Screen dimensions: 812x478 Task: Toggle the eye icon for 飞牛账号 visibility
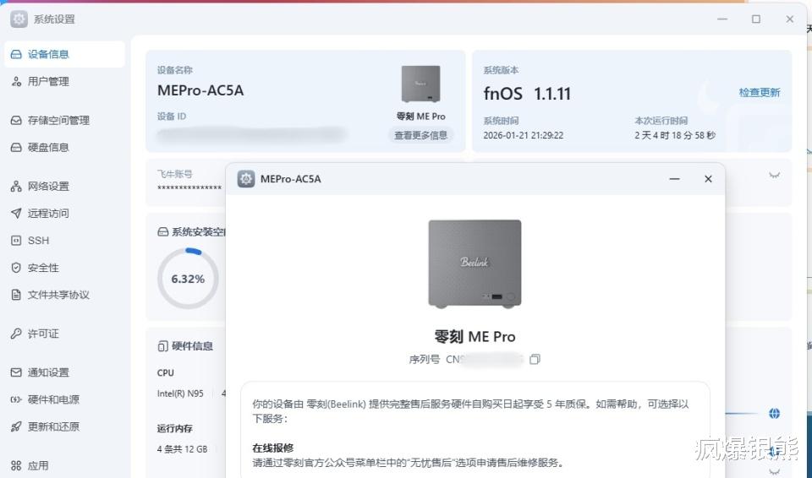click(x=774, y=176)
